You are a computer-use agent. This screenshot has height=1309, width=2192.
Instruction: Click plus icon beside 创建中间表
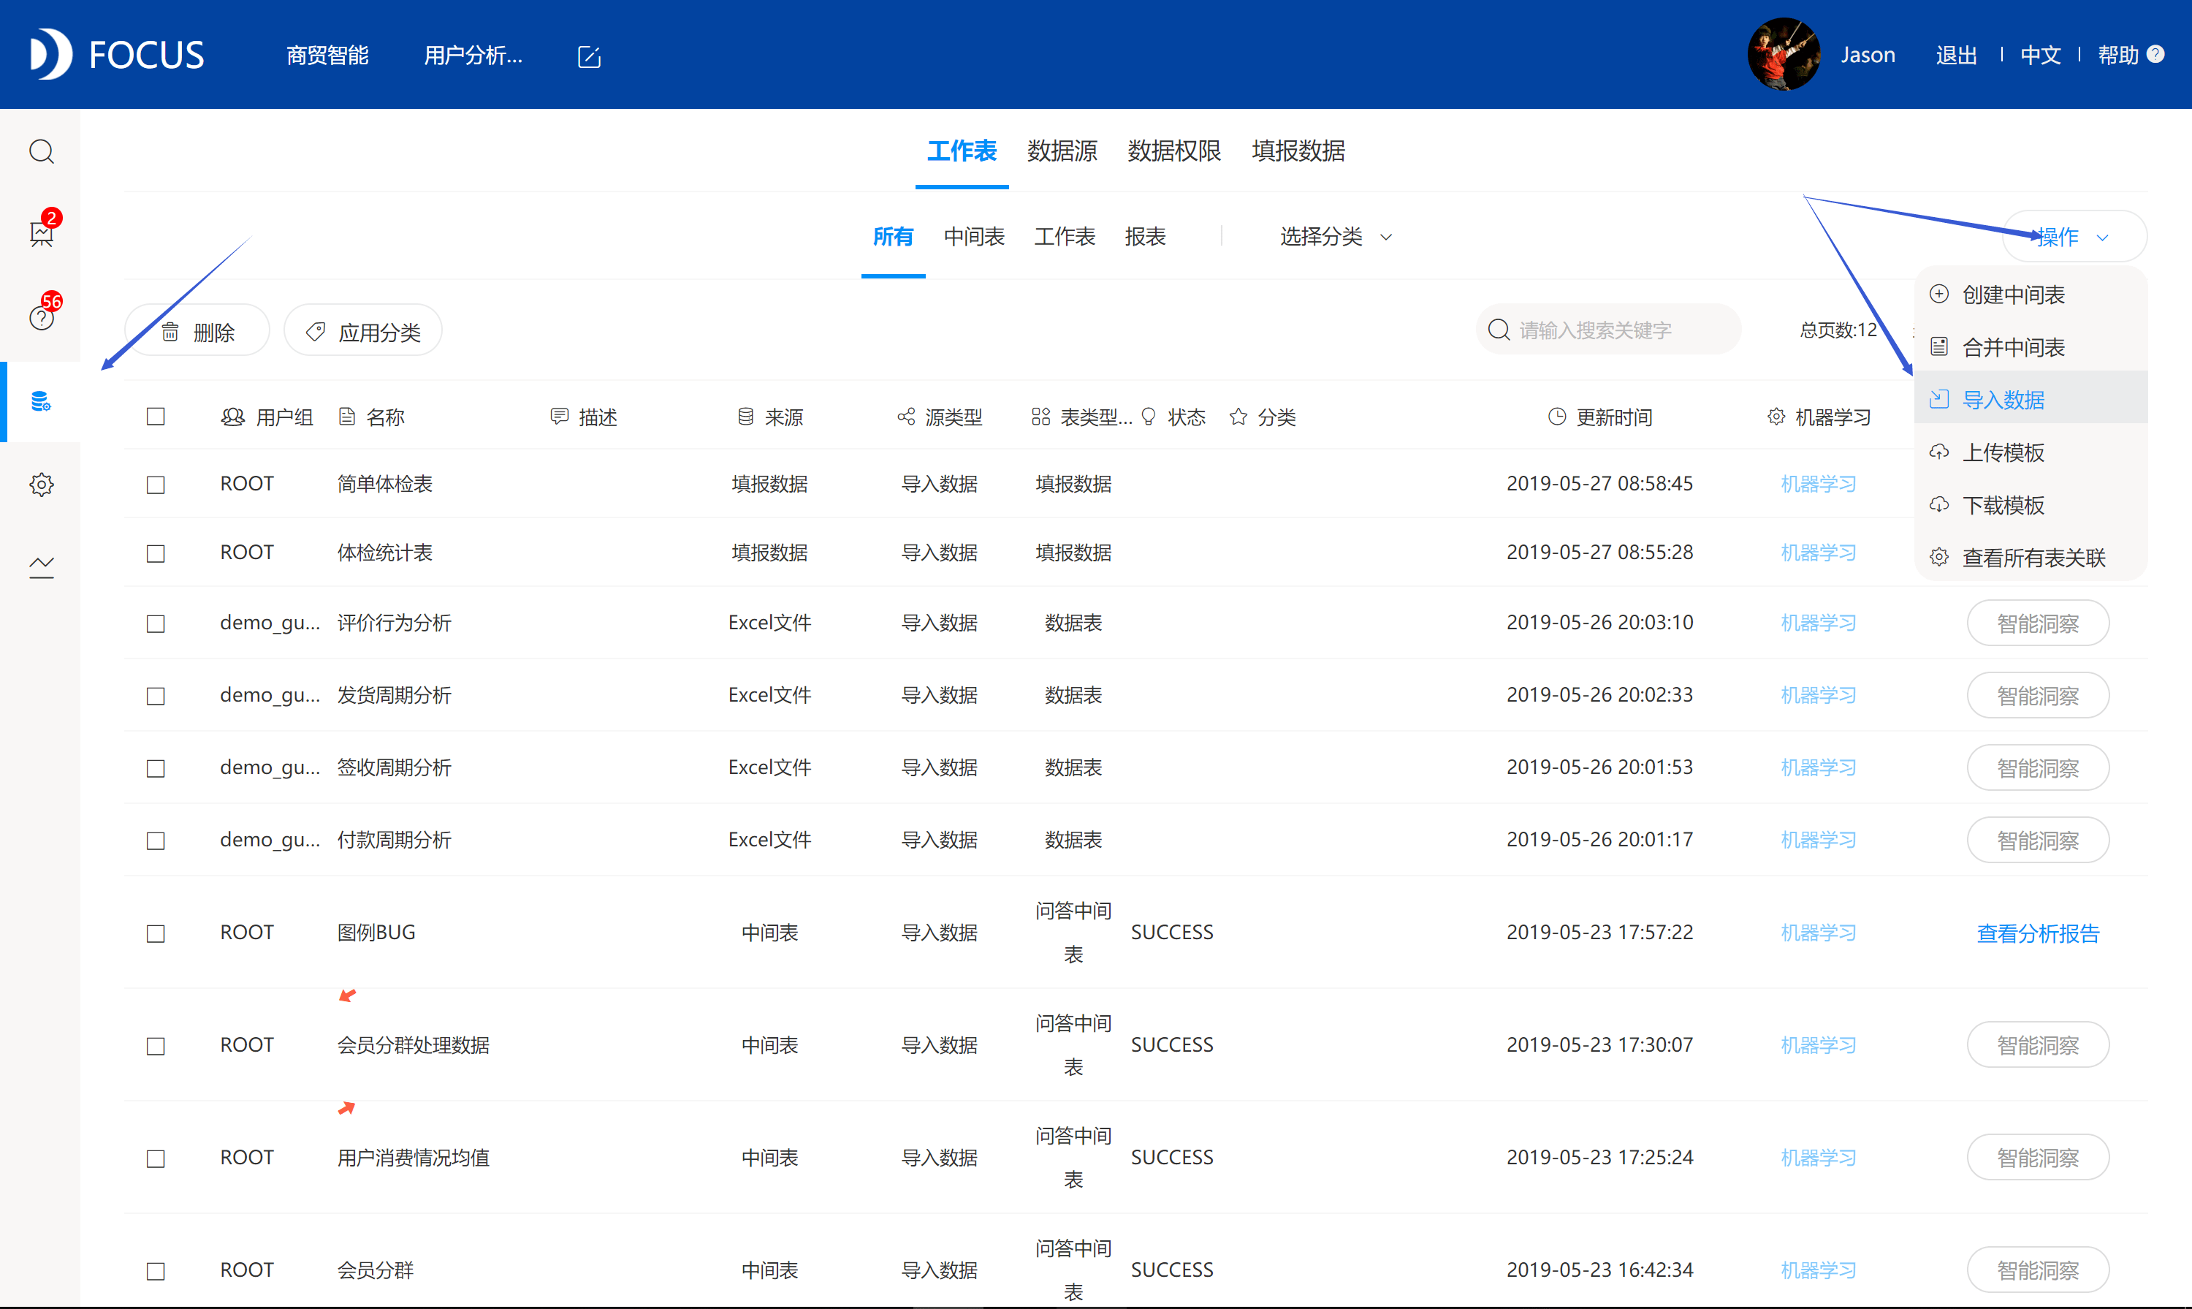click(1939, 294)
